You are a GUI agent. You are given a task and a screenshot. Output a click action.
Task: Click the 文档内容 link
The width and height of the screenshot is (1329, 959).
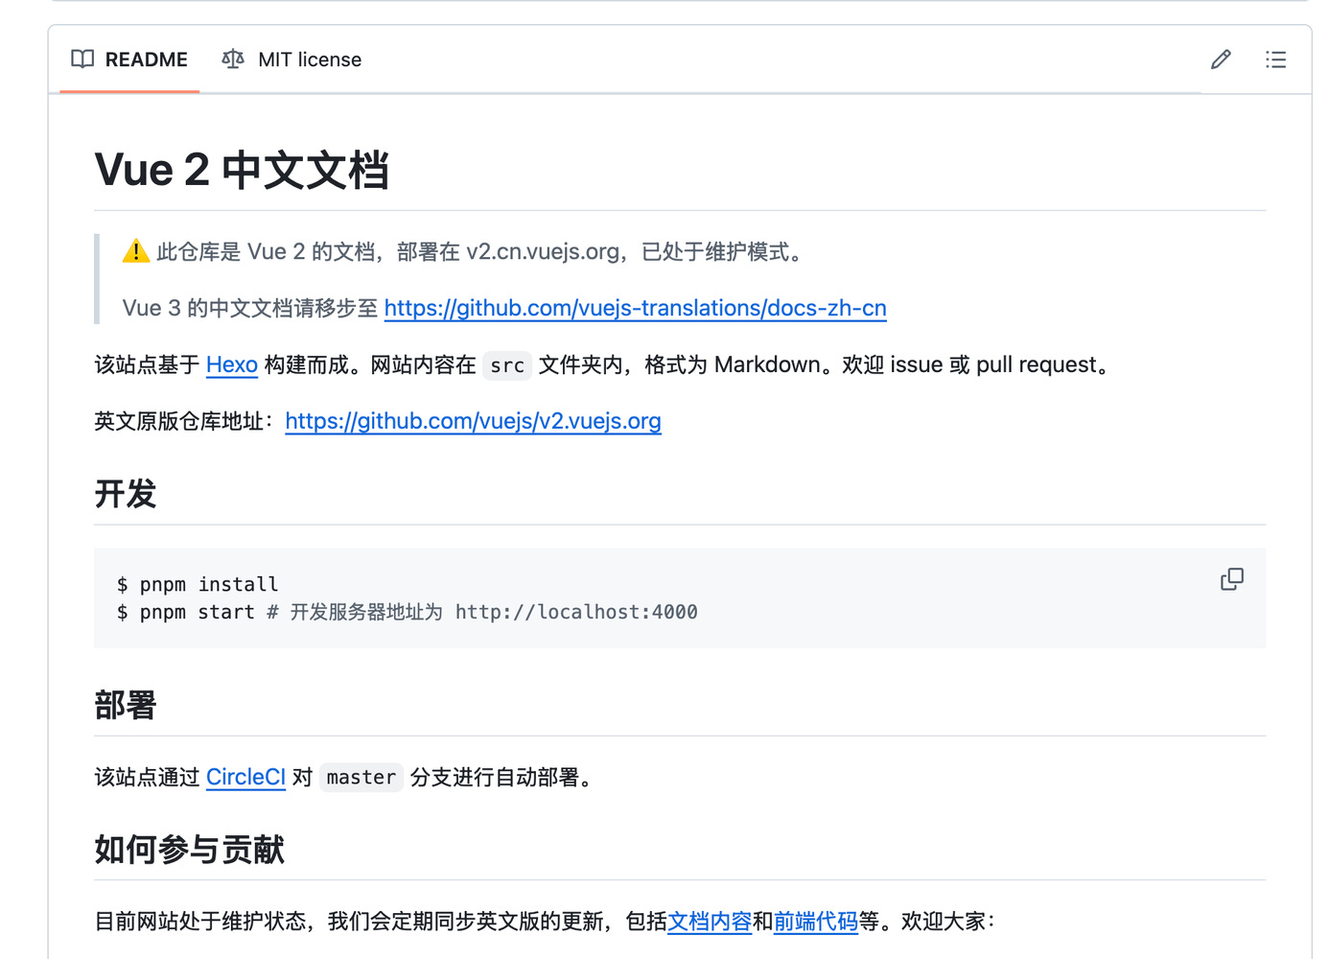click(x=710, y=922)
